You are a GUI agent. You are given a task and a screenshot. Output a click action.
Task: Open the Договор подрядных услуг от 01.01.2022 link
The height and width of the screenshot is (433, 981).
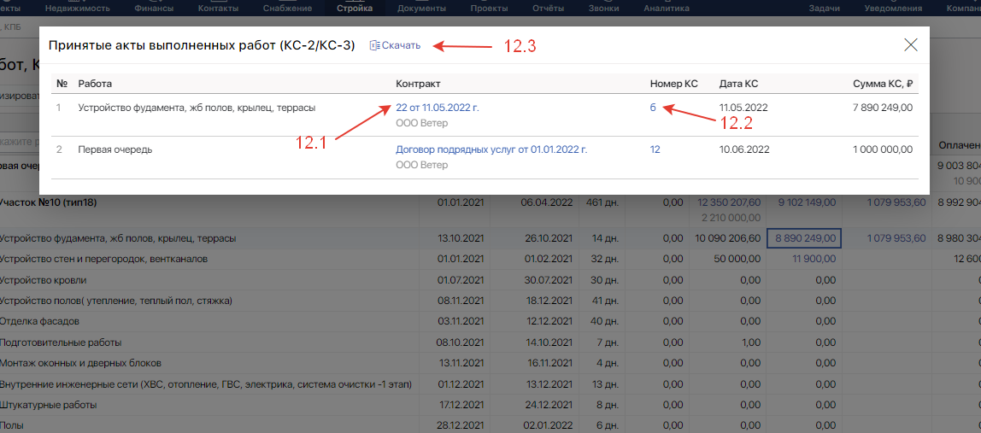pos(491,149)
